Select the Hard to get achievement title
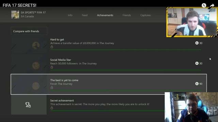 (x=57, y=40)
